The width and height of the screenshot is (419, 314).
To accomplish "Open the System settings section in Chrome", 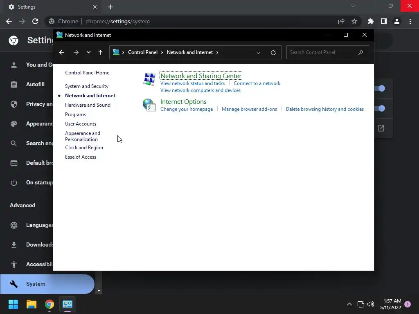I will coord(47,284).
